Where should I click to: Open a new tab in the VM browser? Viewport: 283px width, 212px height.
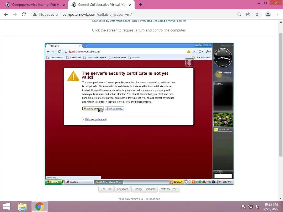coord(85,46)
